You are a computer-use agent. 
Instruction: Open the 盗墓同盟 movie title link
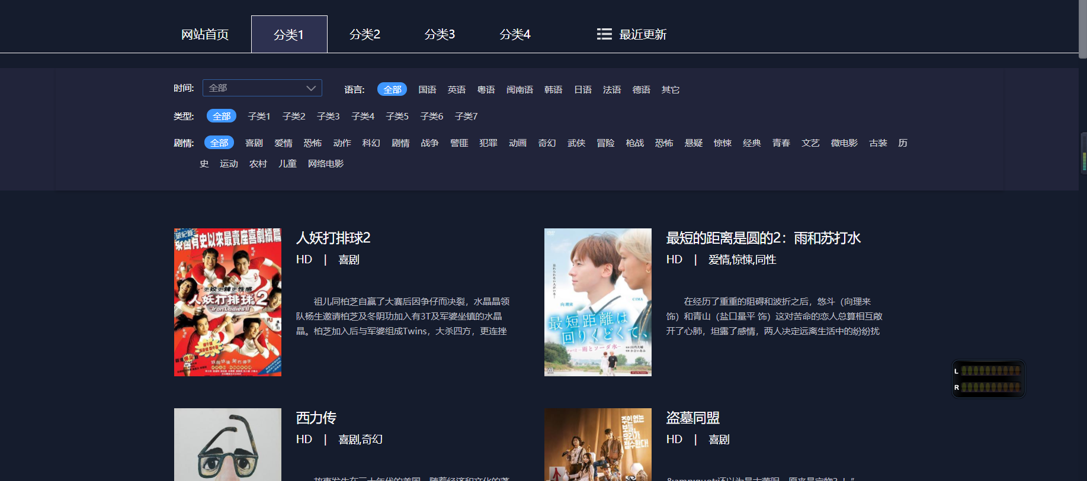coord(692,418)
